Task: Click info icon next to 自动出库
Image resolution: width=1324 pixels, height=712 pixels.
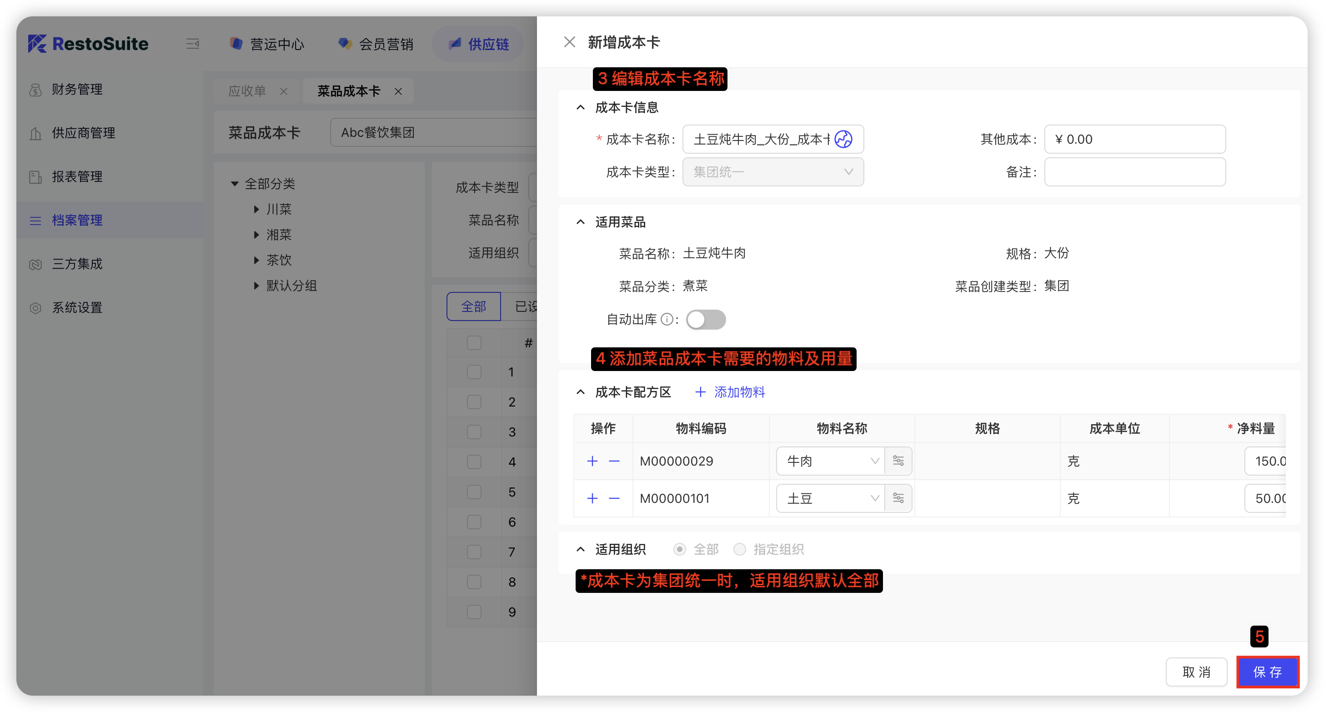Action: (667, 319)
